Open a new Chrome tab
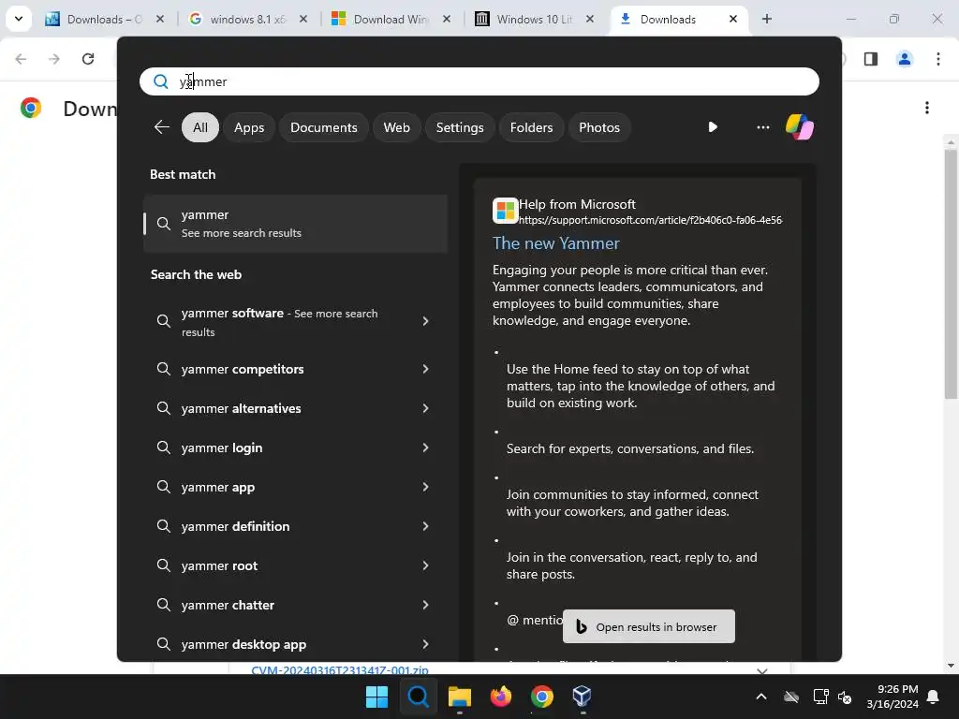Viewport: 959px width, 719px height. (767, 19)
